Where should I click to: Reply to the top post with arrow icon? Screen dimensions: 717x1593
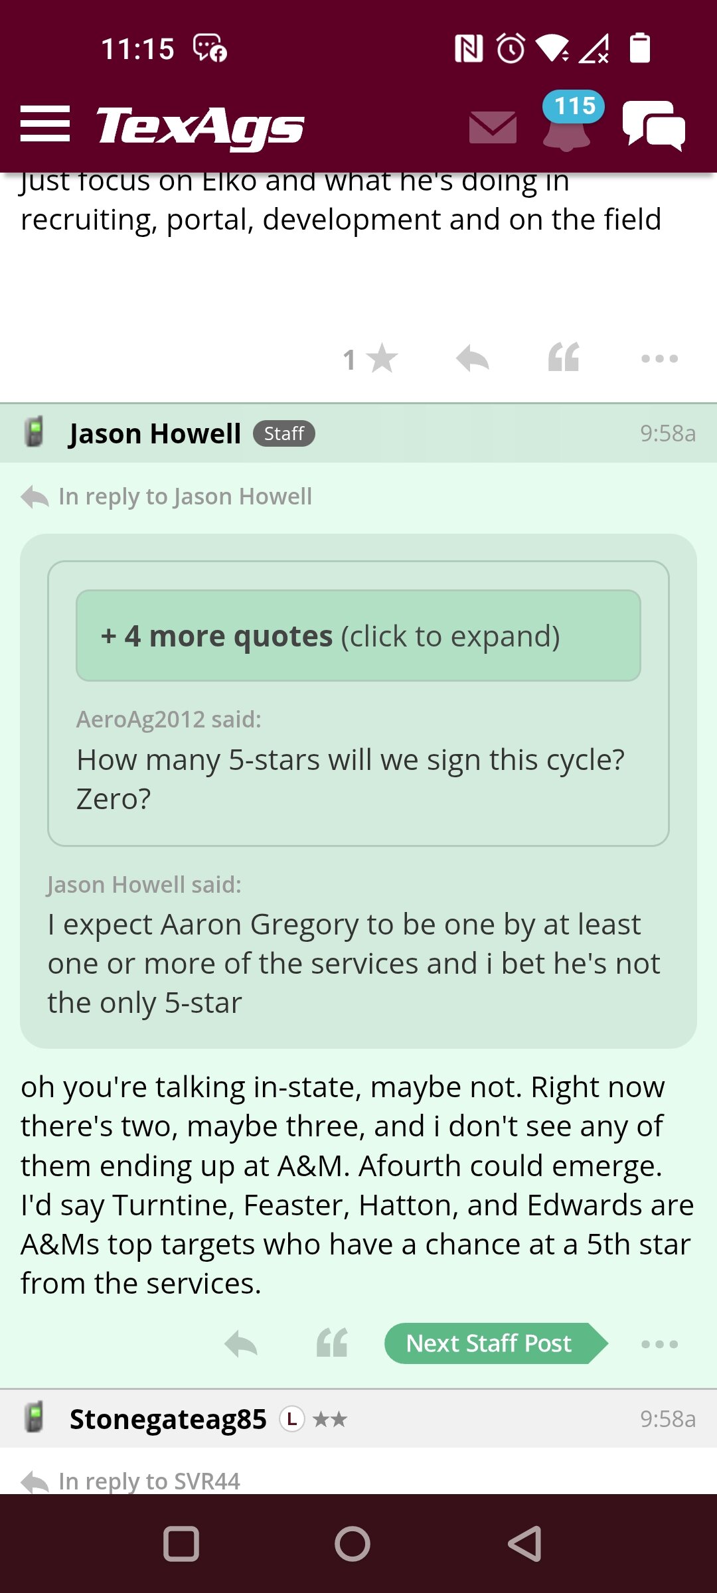[x=473, y=359]
